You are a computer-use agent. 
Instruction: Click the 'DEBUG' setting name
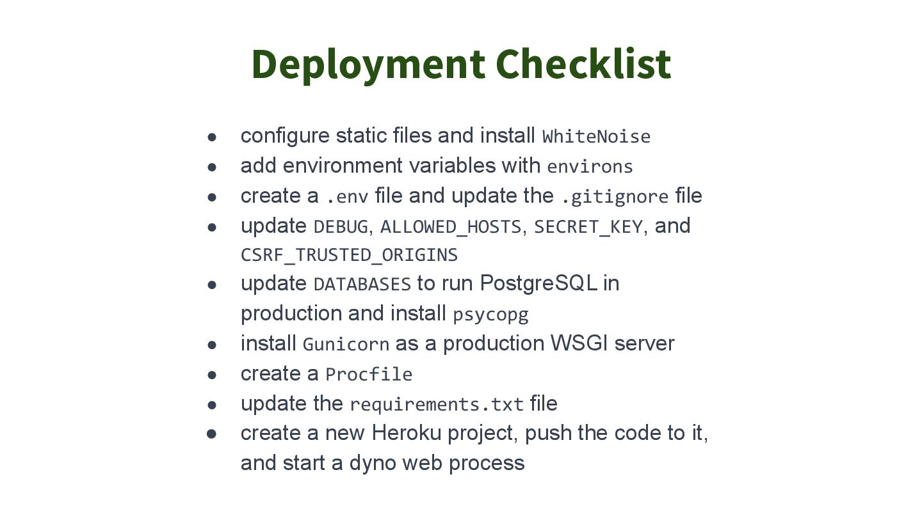point(341,227)
